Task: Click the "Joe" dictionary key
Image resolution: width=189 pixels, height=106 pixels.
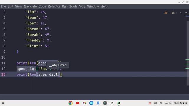Action: tap(31, 23)
